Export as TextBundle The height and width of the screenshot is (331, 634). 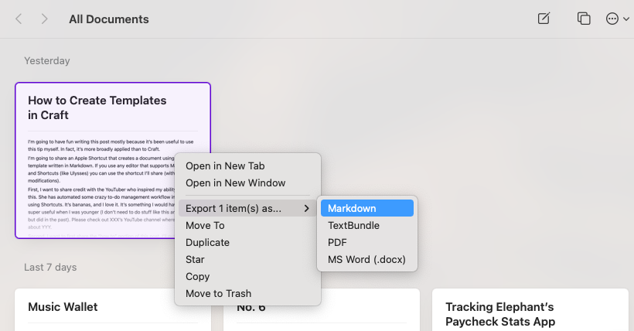tap(367, 225)
